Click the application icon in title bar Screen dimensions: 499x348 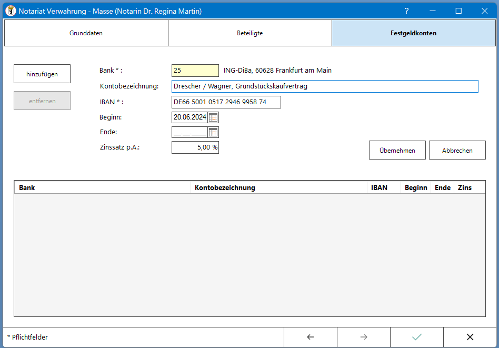[x=9, y=11]
